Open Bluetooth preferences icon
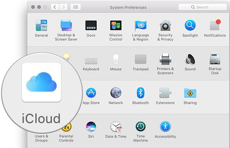Viewport: 230px width, 148px height. (x=140, y=93)
